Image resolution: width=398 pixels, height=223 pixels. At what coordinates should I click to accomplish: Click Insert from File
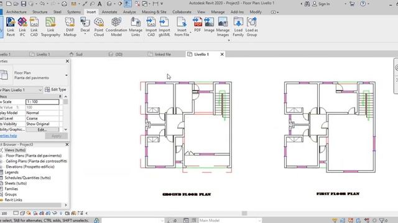point(182,27)
